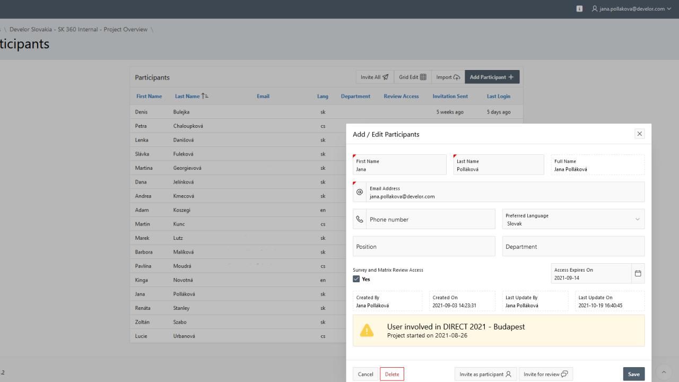This screenshot has height=382, width=679.
Task: Click the scroll-to-top arrow icon
Action: [663, 372]
